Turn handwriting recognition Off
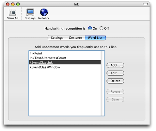The width and height of the screenshot is (156, 131). 101,28
